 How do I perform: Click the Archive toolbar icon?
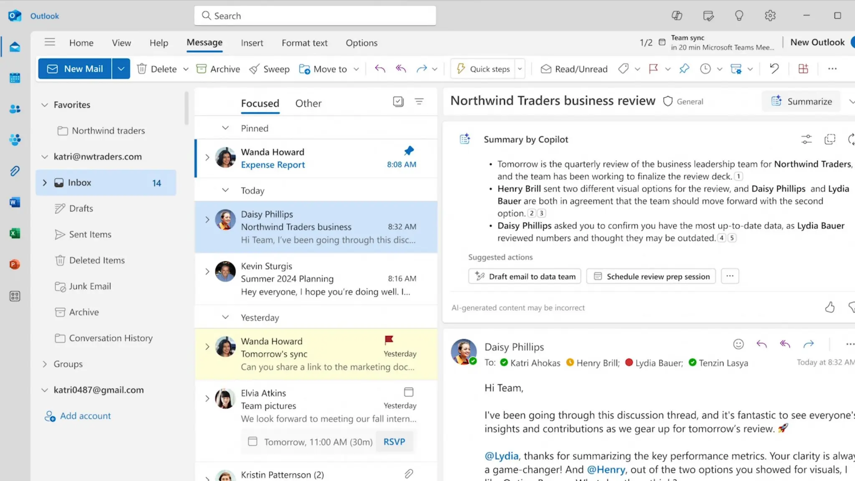(202, 69)
